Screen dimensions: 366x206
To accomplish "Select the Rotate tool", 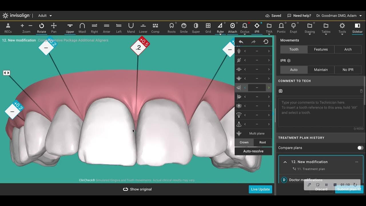I will tap(41, 28).
